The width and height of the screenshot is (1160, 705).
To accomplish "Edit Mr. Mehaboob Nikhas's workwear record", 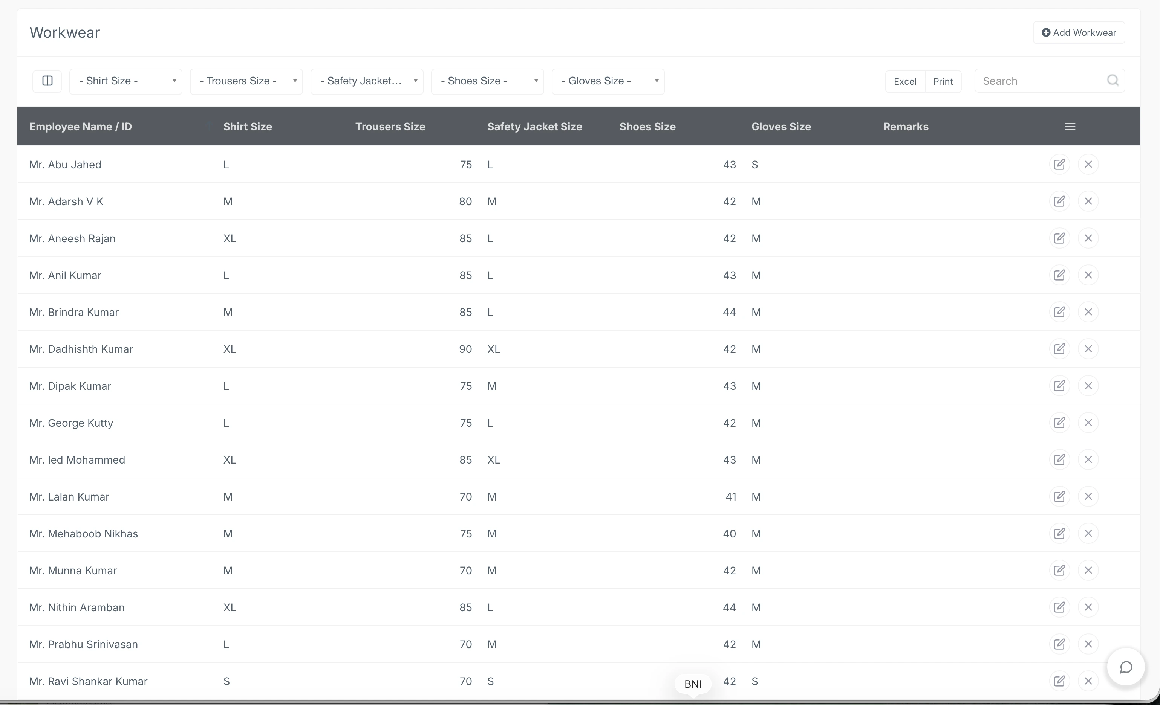I will coord(1059,534).
